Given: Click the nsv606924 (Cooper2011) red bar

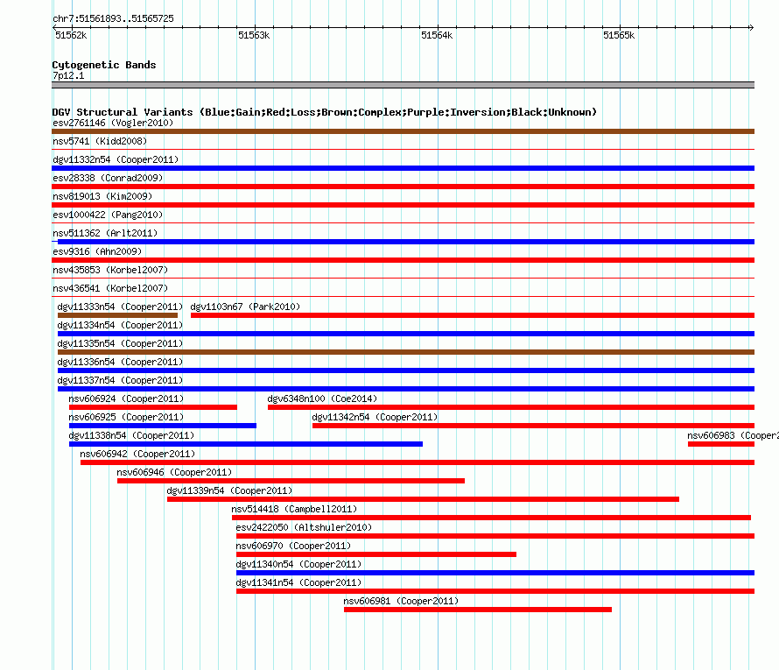Looking at the screenshot, I should pyautogui.click(x=153, y=407).
